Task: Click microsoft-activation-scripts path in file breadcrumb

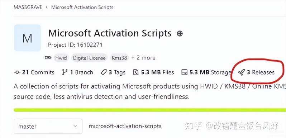Action: pyautogui.click(x=125, y=126)
